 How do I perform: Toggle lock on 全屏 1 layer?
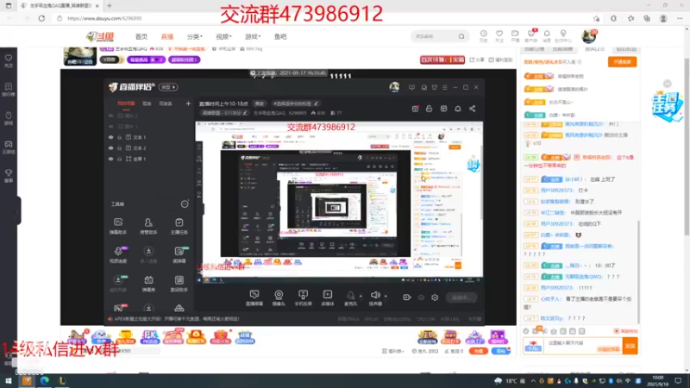coord(119,159)
